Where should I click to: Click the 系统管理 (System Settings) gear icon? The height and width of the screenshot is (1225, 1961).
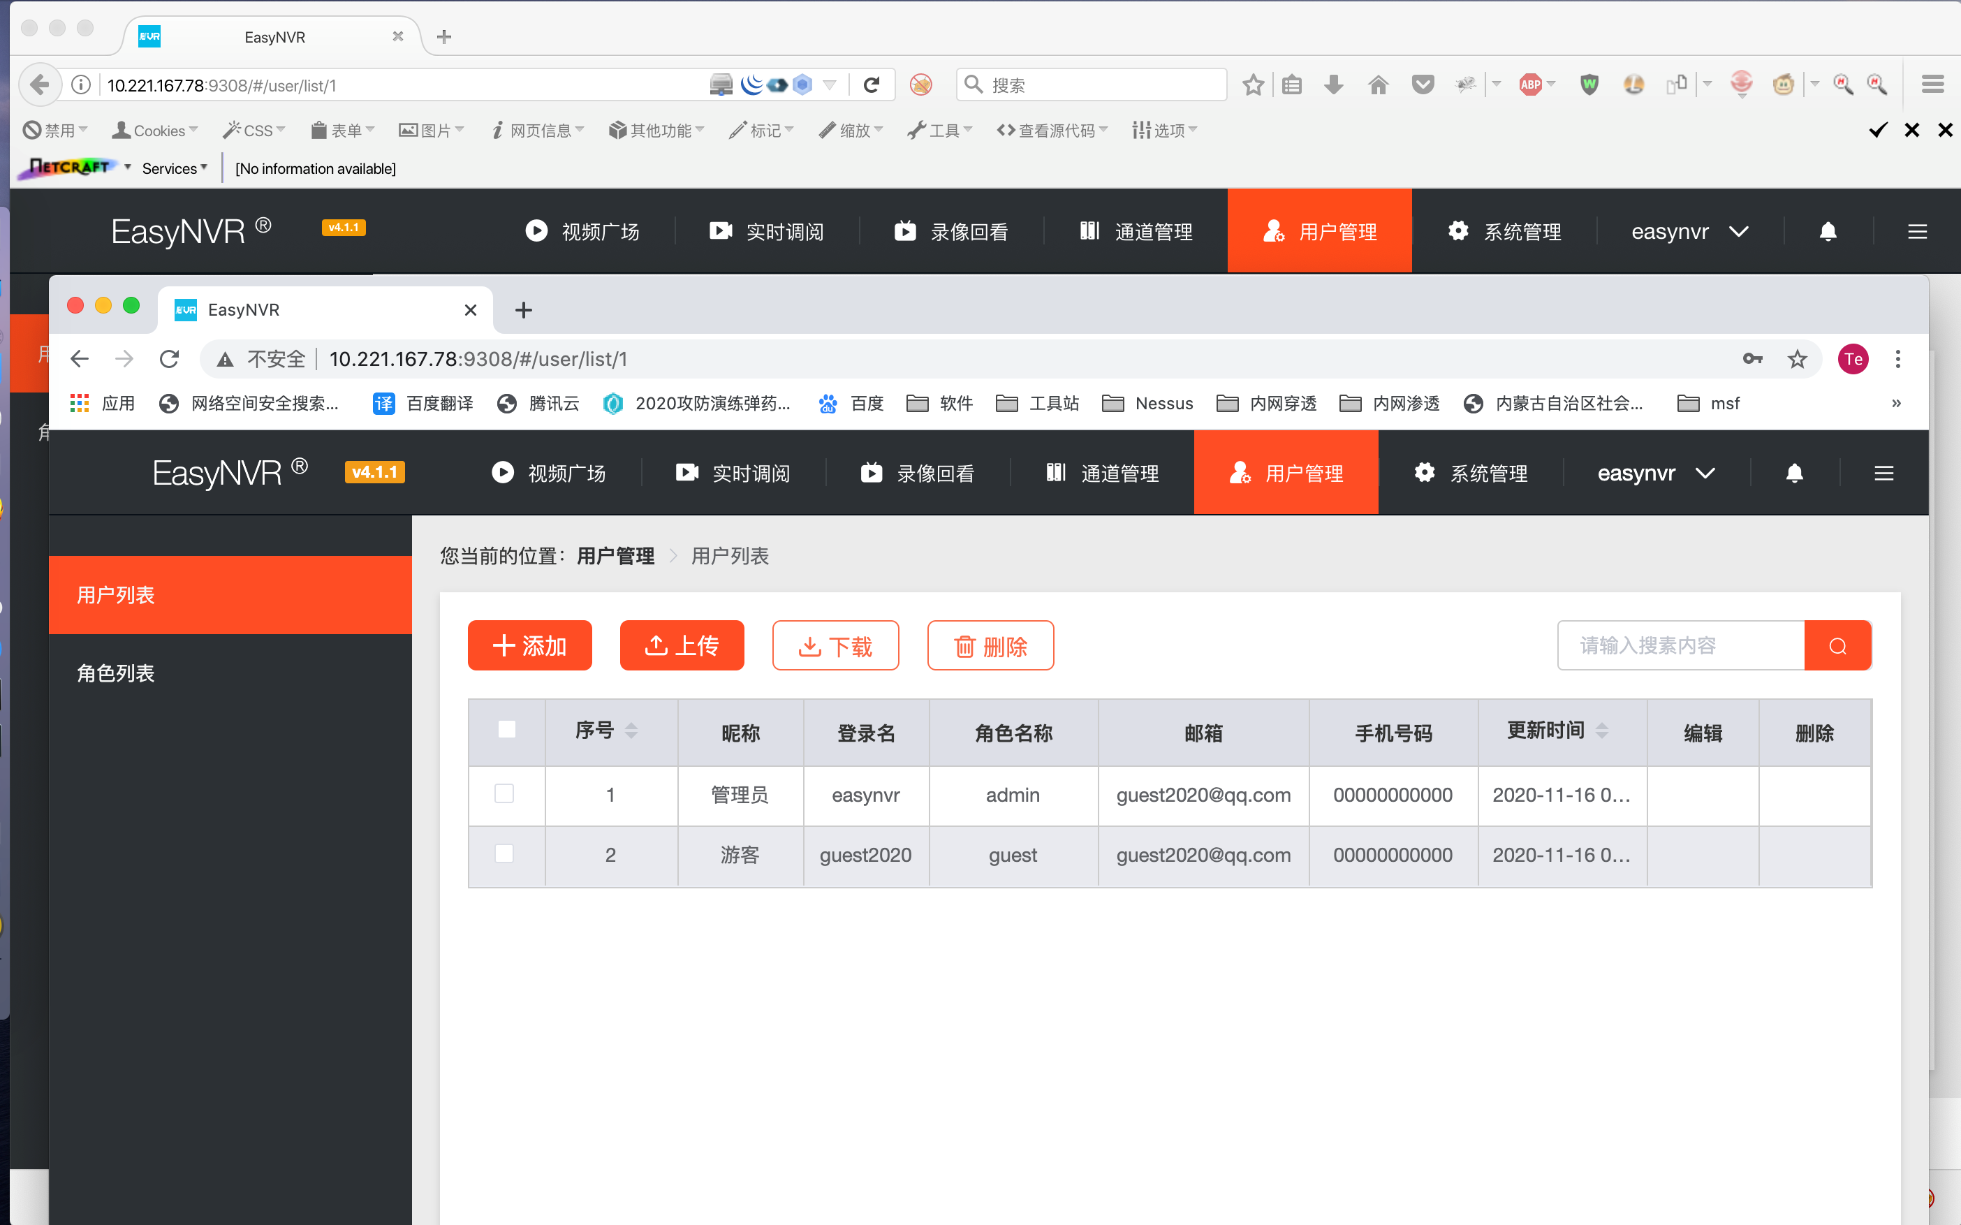point(1425,473)
